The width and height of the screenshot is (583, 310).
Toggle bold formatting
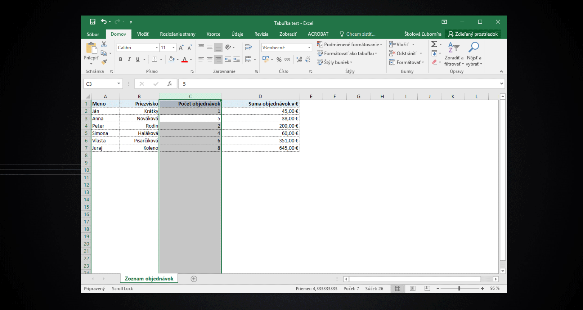(x=121, y=60)
